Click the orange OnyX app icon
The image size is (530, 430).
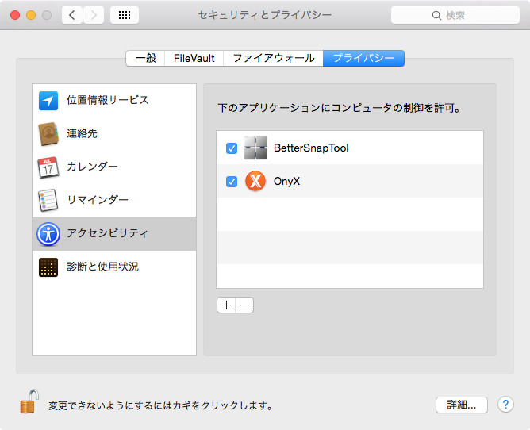click(x=255, y=181)
